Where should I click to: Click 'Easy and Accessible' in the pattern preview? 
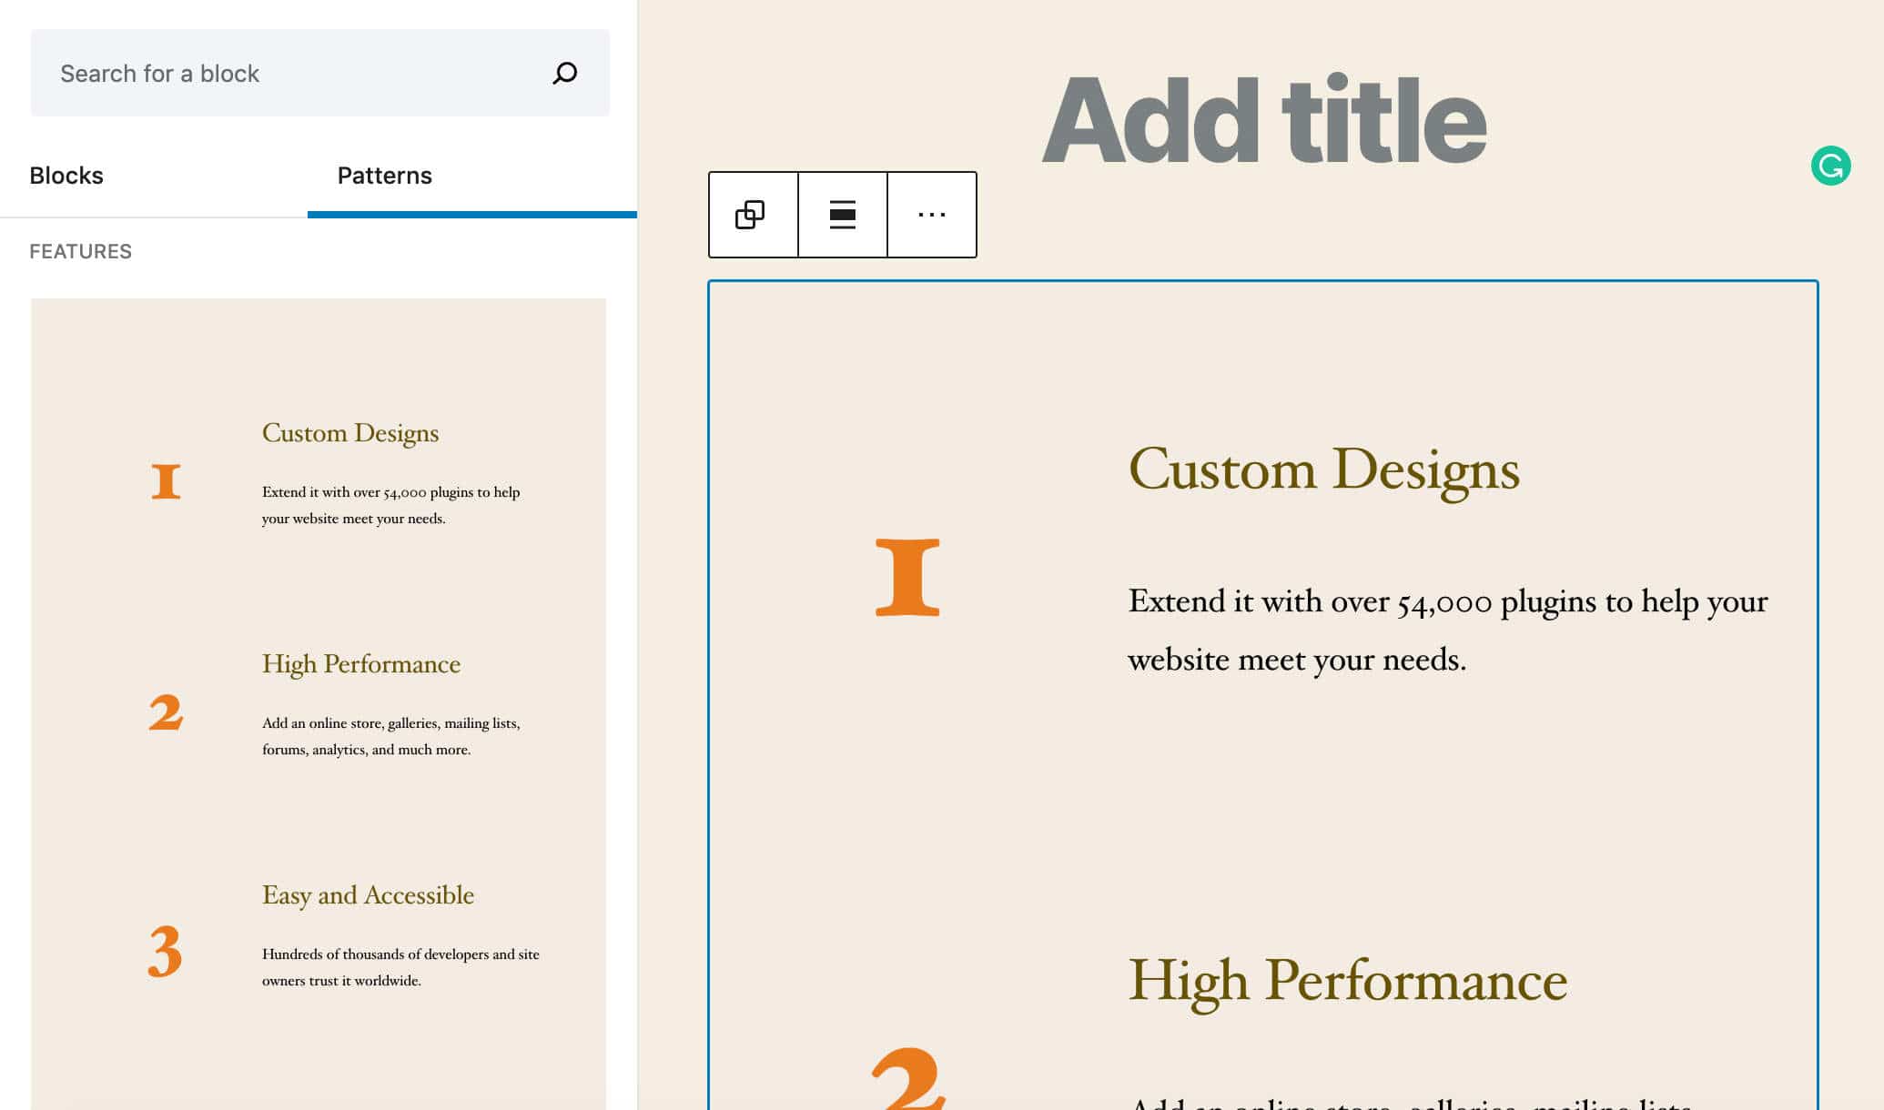click(x=368, y=894)
